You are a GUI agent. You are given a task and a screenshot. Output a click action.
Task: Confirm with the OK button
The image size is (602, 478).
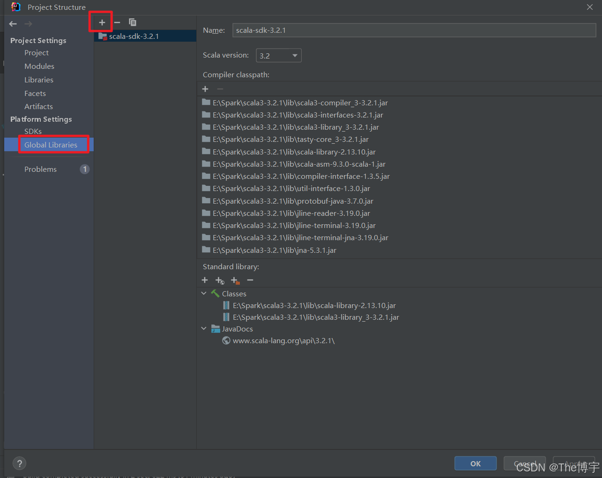[x=476, y=463]
